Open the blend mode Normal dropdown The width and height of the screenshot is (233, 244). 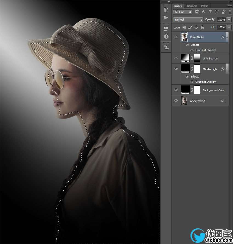(188, 20)
